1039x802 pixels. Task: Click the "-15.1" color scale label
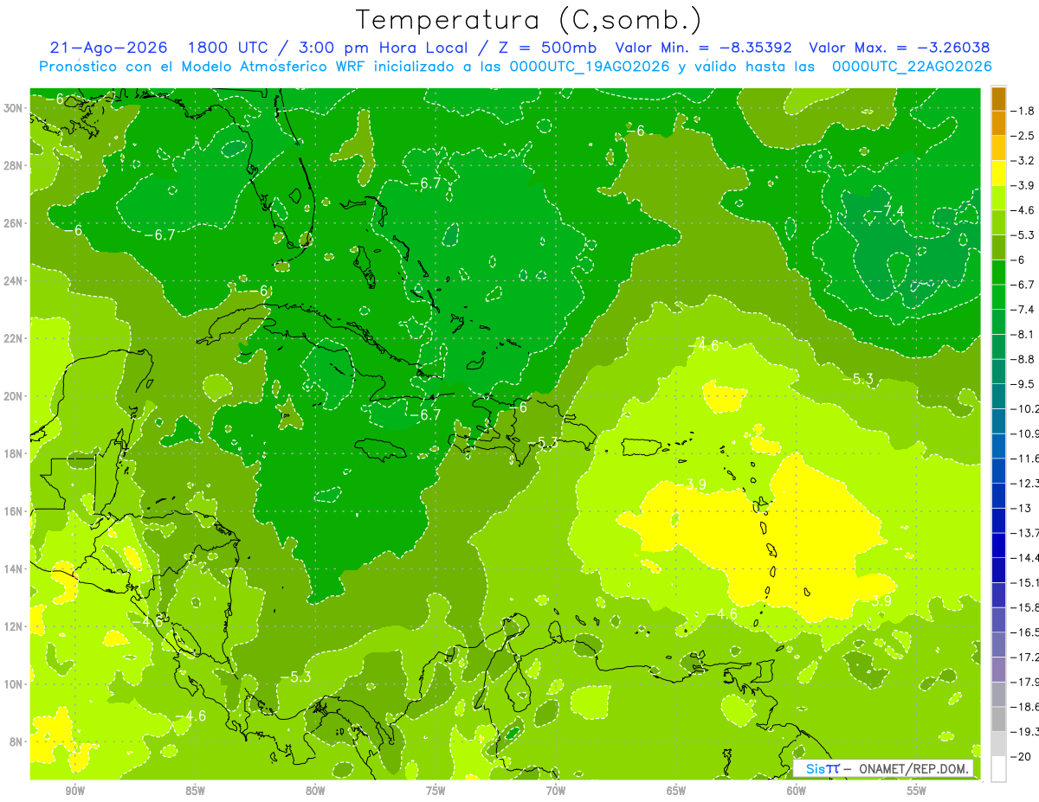[x=1024, y=582]
